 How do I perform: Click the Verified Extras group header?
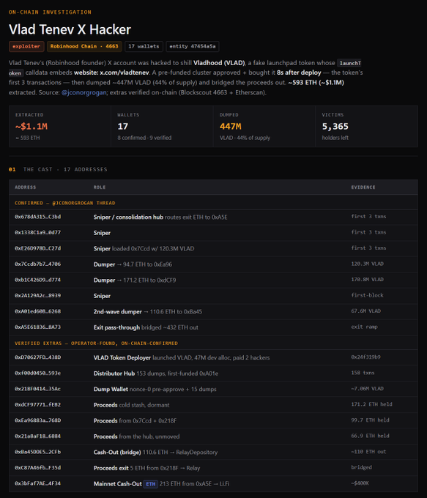point(96,343)
